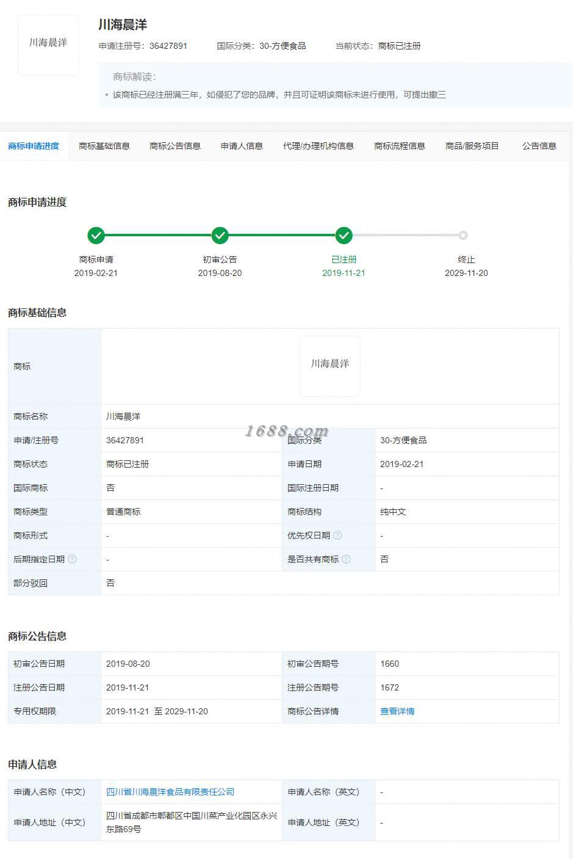Click the 初审公告日期 value 2019-08-20
Screen dimensions: 573x859
(x=128, y=664)
